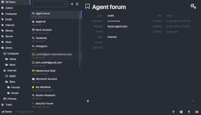The width and height of the screenshot is (201, 115).
Task: Click the Demo file unlock icon in footer
Action: point(3,112)
